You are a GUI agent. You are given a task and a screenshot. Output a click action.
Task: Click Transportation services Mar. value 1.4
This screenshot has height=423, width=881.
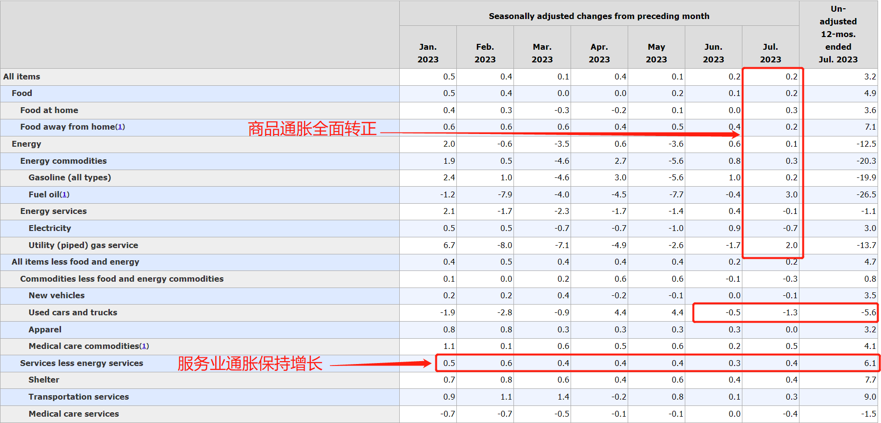click(x=563, y=397)
